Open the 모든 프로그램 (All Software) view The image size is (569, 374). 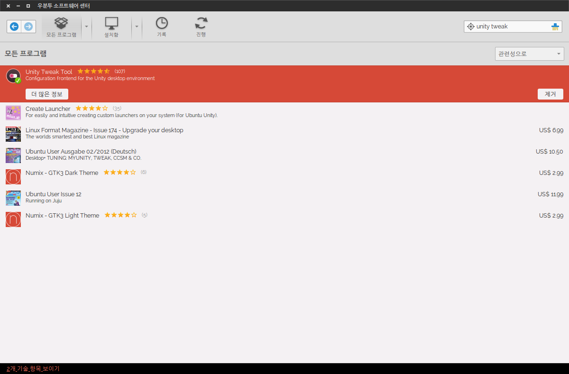(62, 27)
